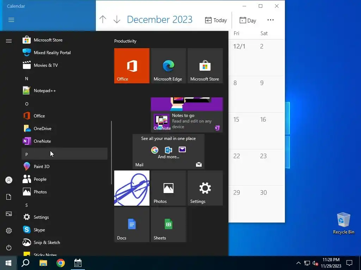Launch OneNote from the app list
This screenshot has height=270, width=361.
(x=65, y=141)
